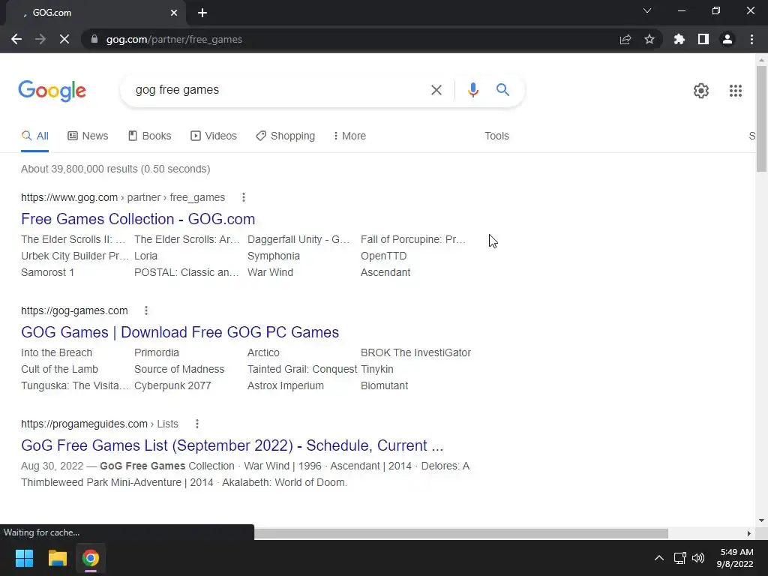
Task: Click the padlock site info icon
Action: tap(94, 39)
